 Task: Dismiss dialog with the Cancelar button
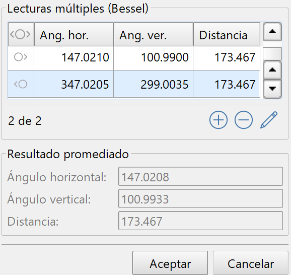click(251, 263)
